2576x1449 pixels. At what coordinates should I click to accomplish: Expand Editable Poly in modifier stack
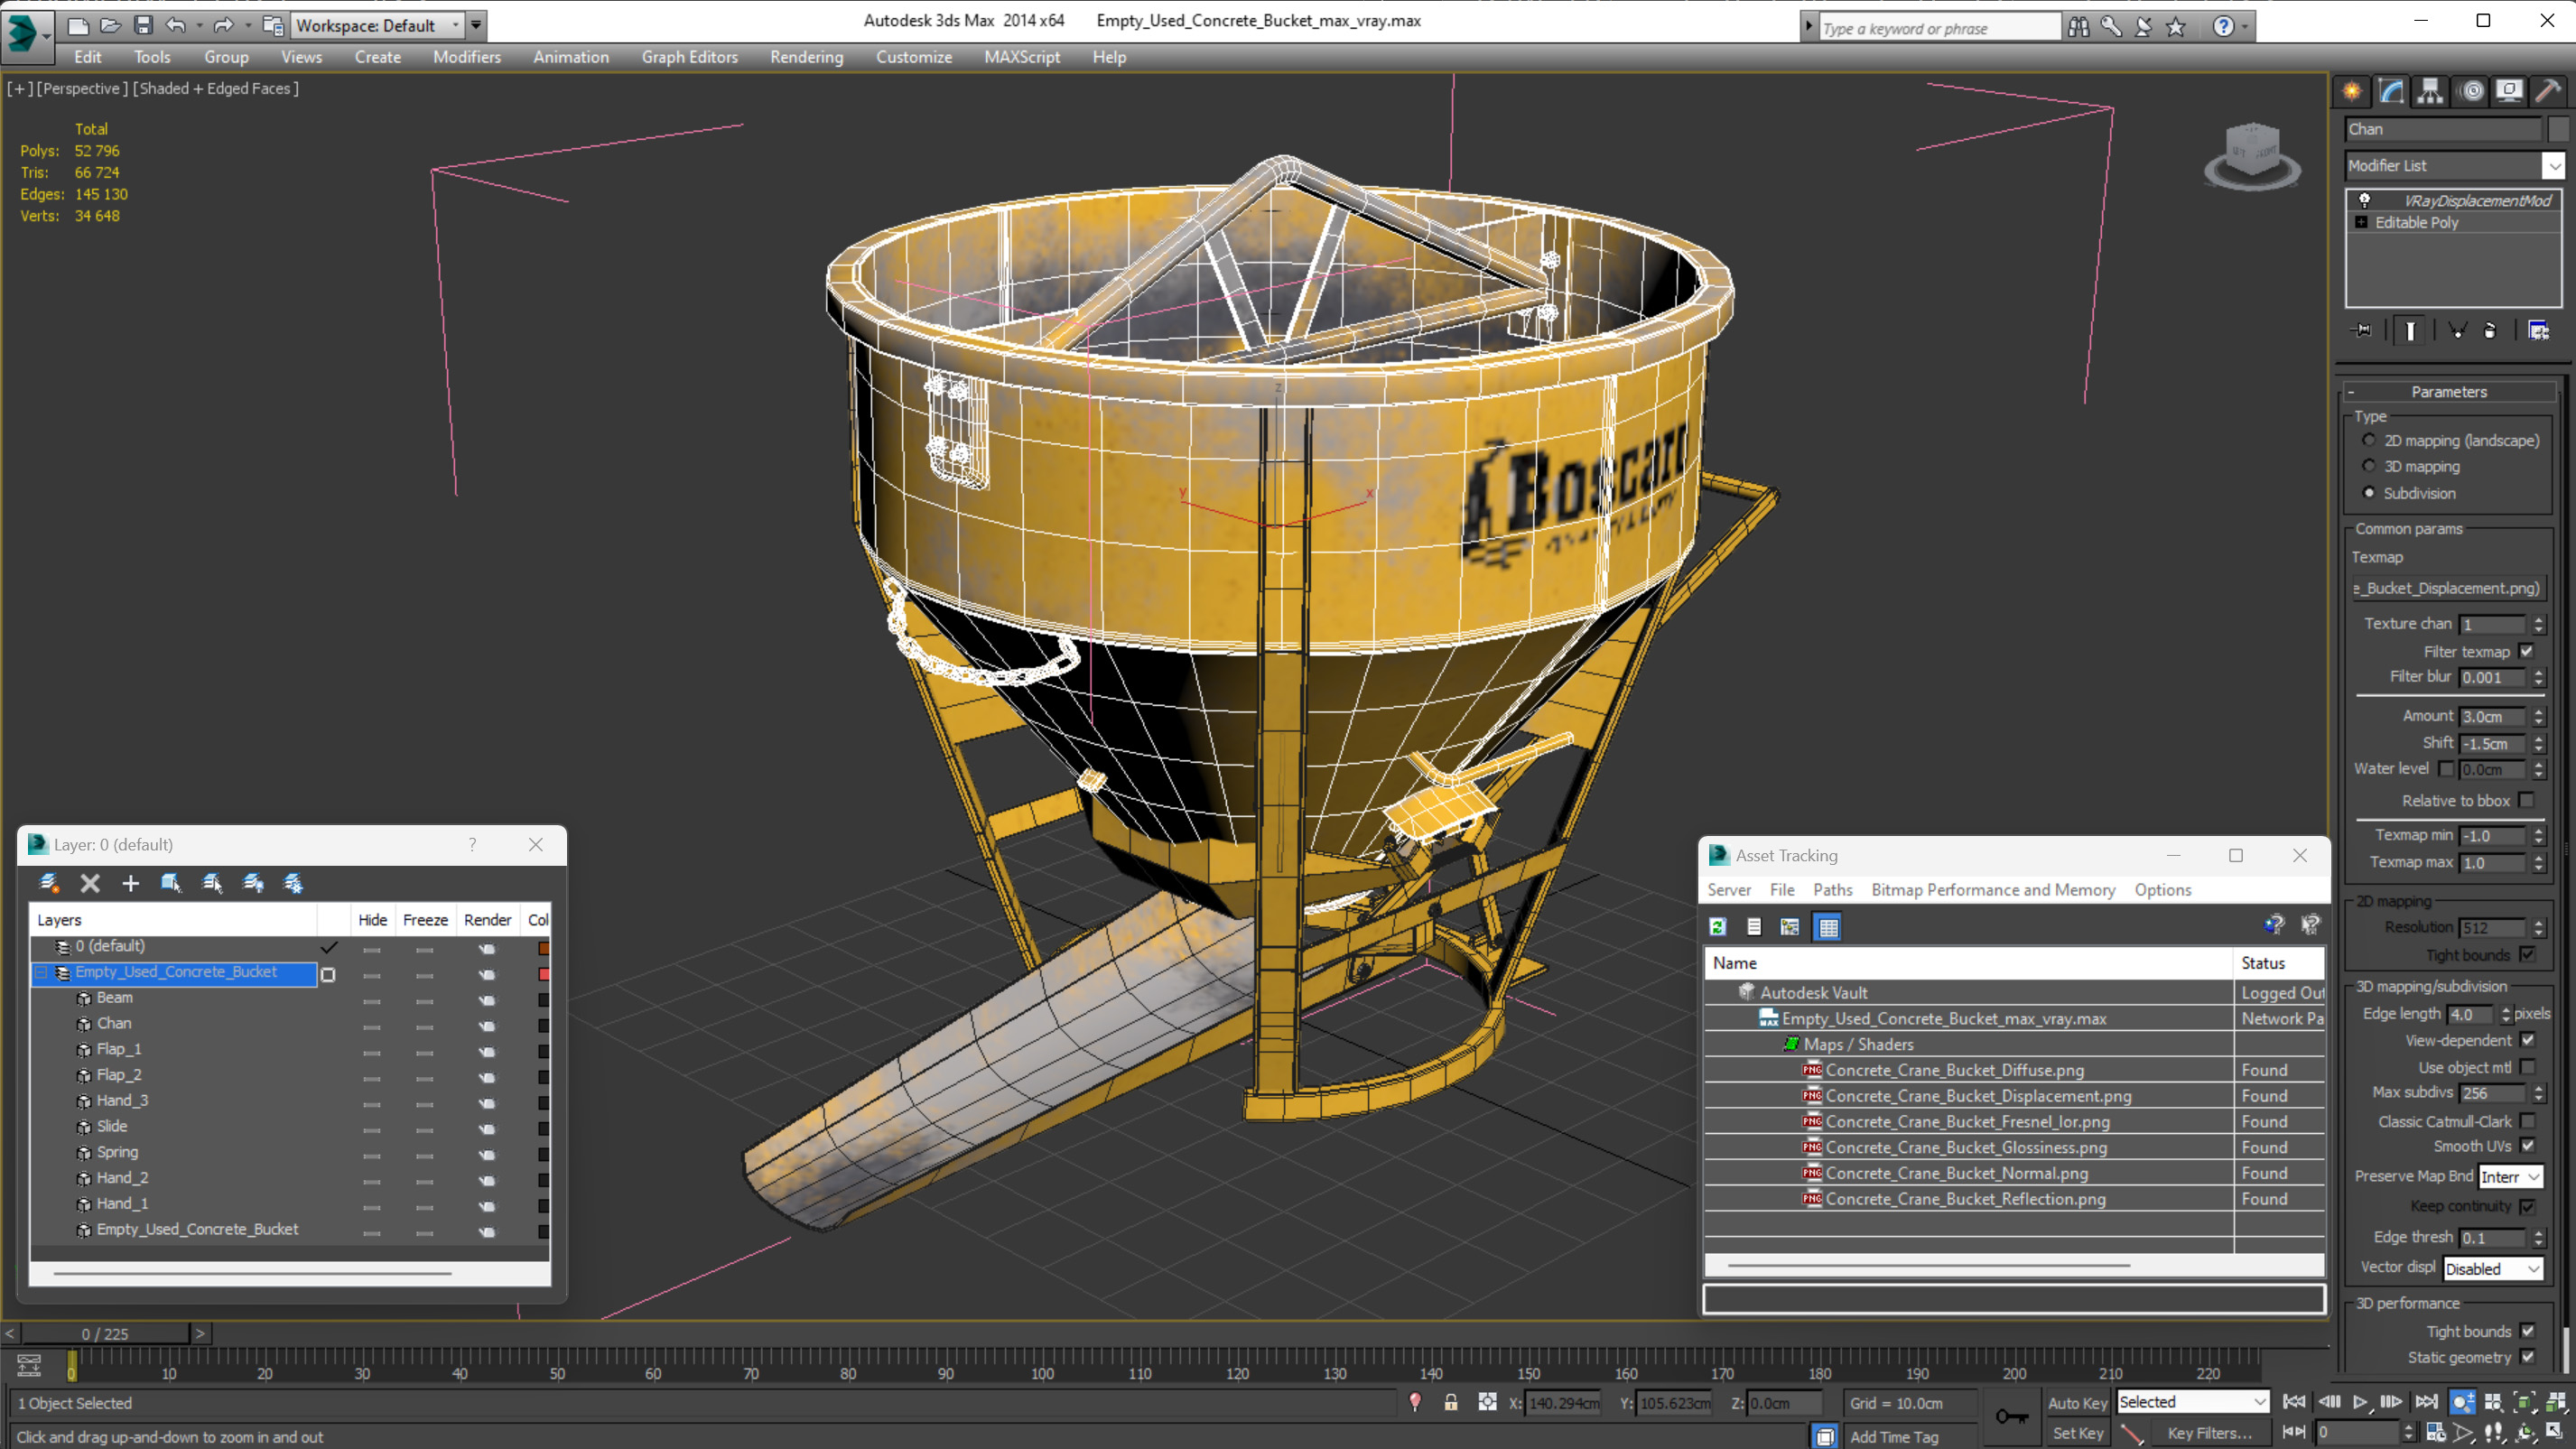pyautogui.click(x=2362, y=222)
